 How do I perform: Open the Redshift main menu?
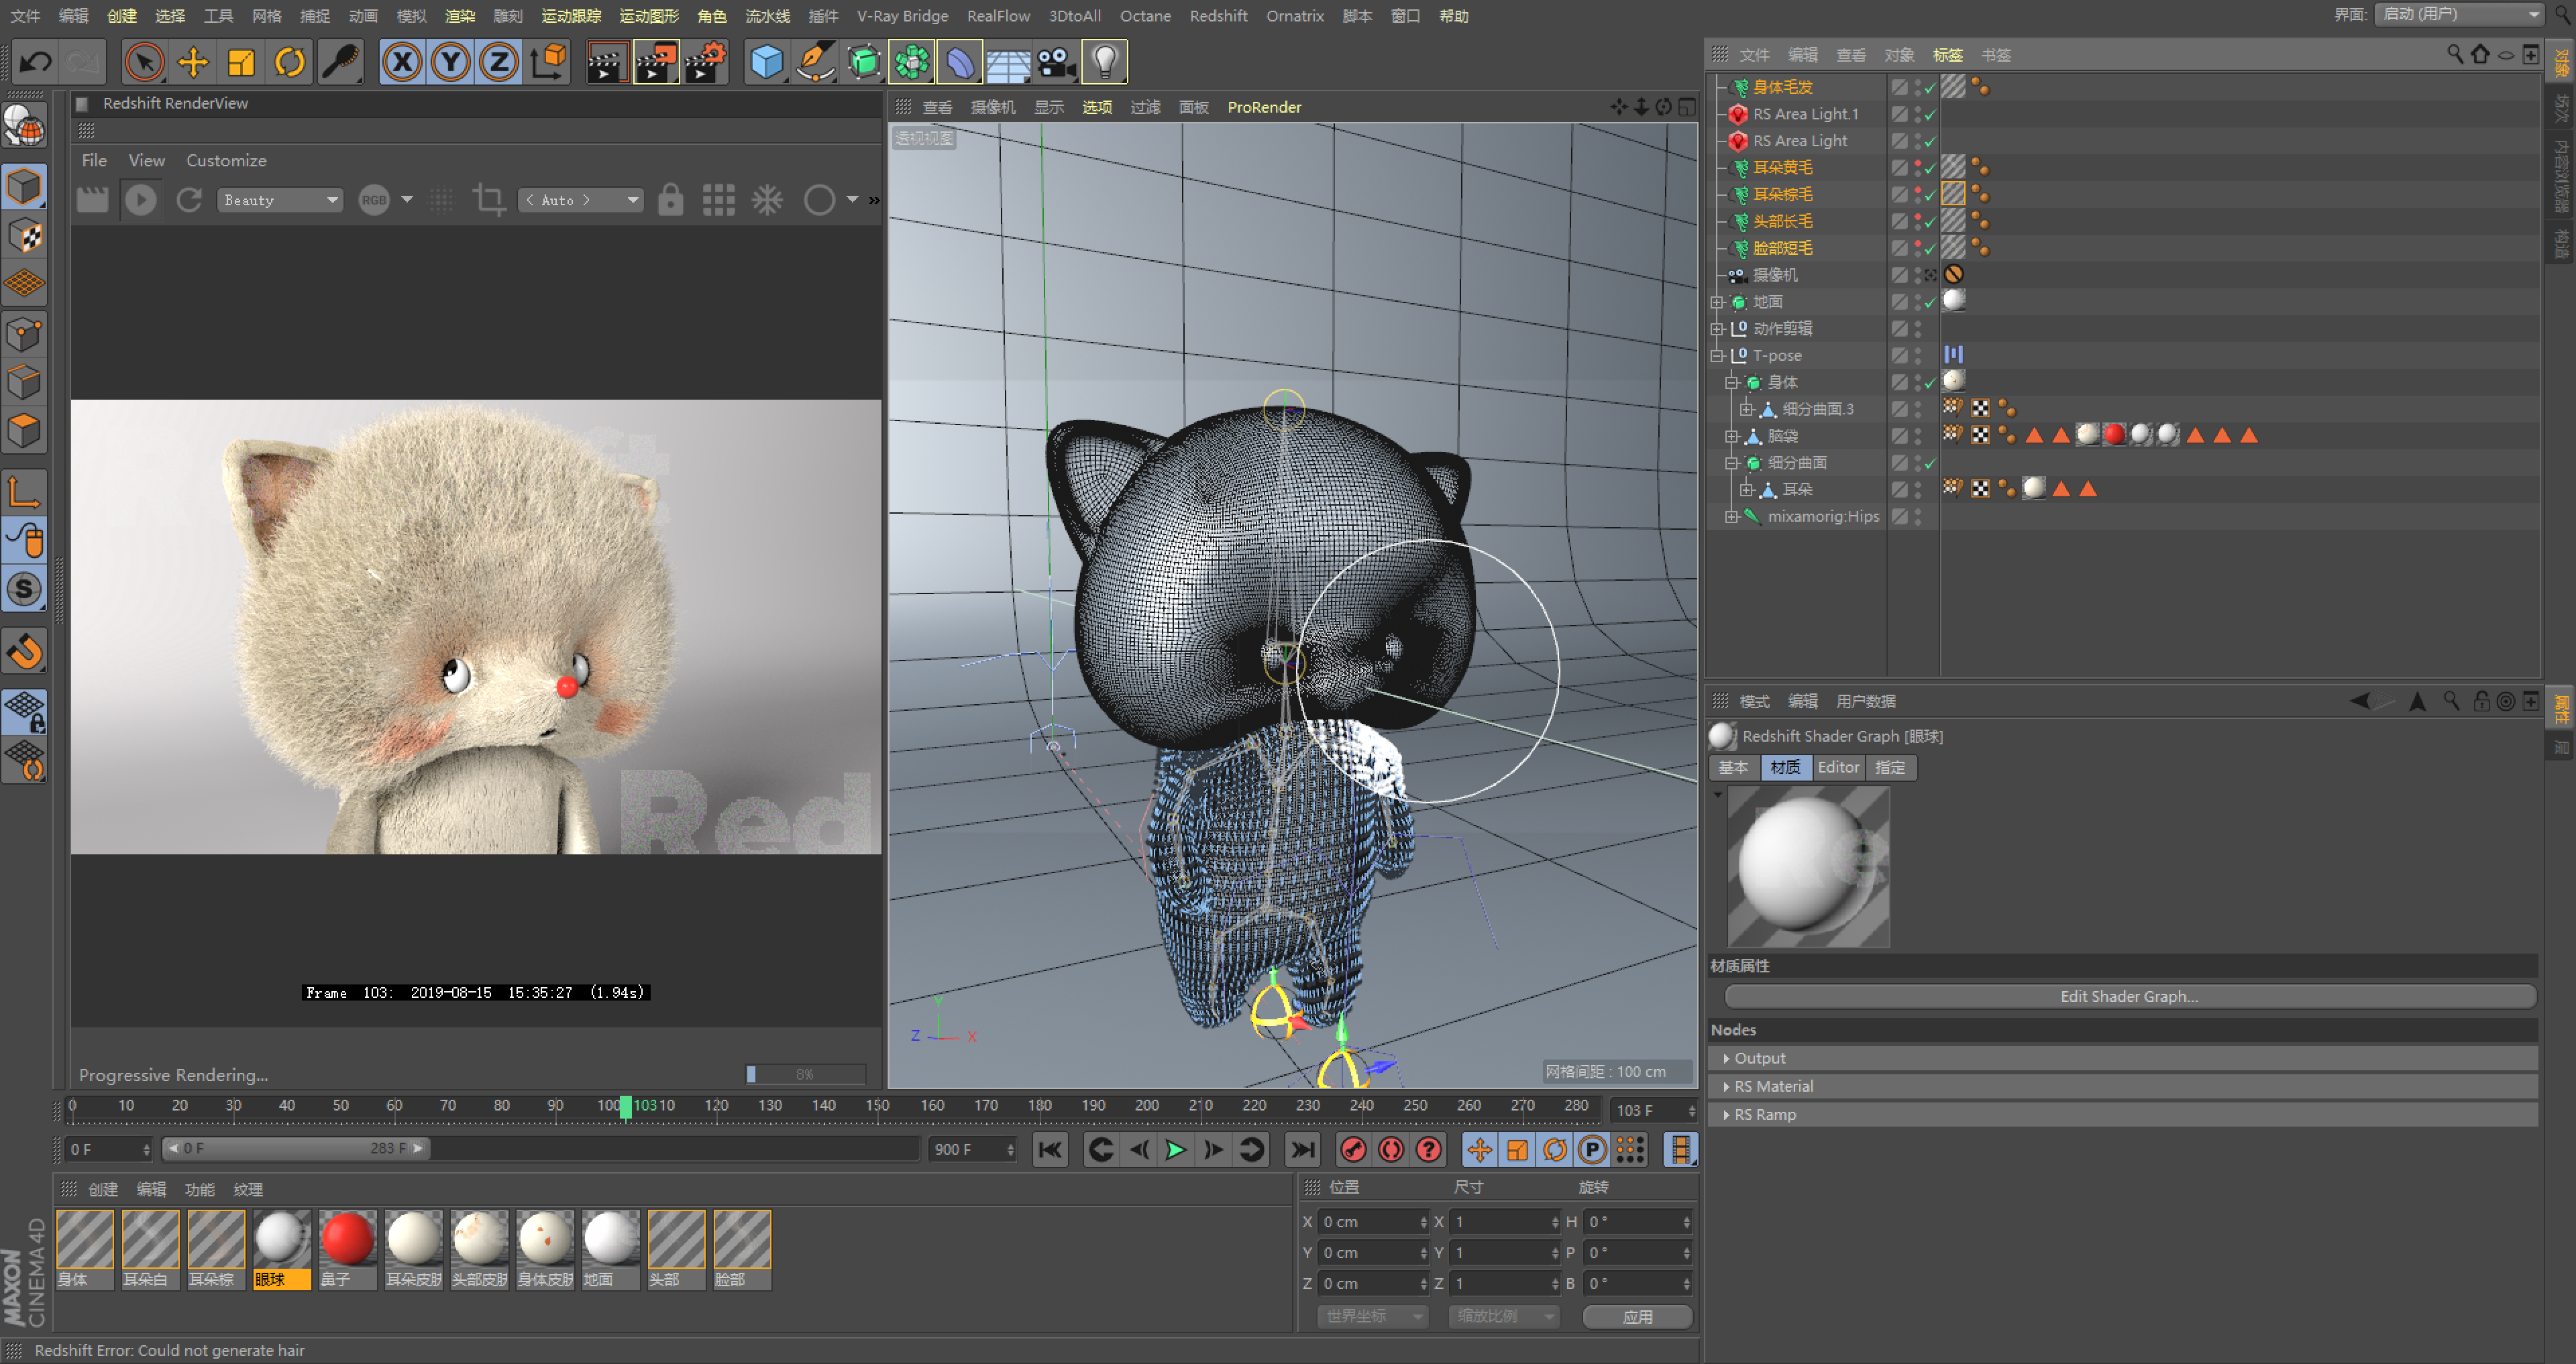tap(1218, 16)
